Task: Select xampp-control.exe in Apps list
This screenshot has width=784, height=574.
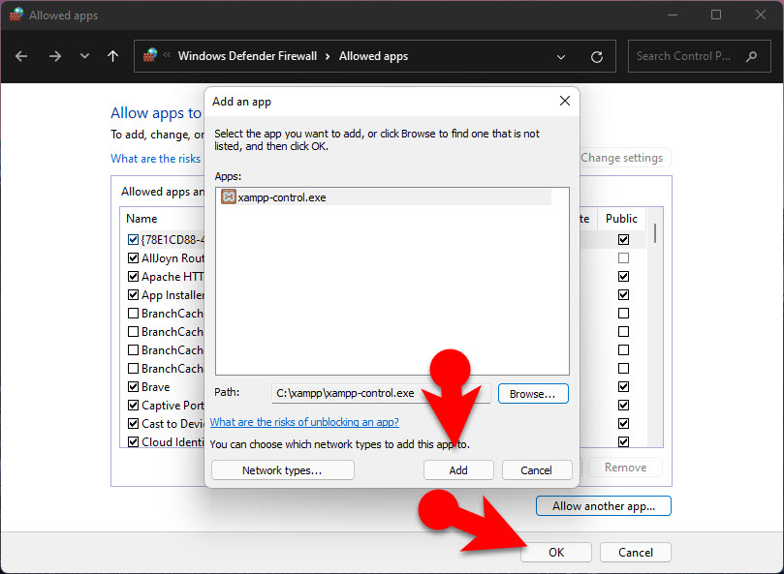Action: click(x=386, y=197)
